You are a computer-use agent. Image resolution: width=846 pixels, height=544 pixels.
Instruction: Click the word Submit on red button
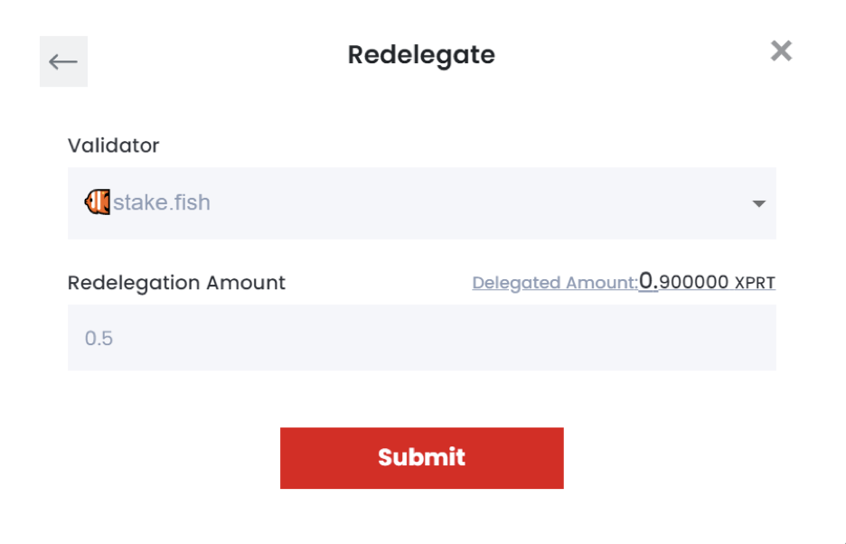pos(421,457)
